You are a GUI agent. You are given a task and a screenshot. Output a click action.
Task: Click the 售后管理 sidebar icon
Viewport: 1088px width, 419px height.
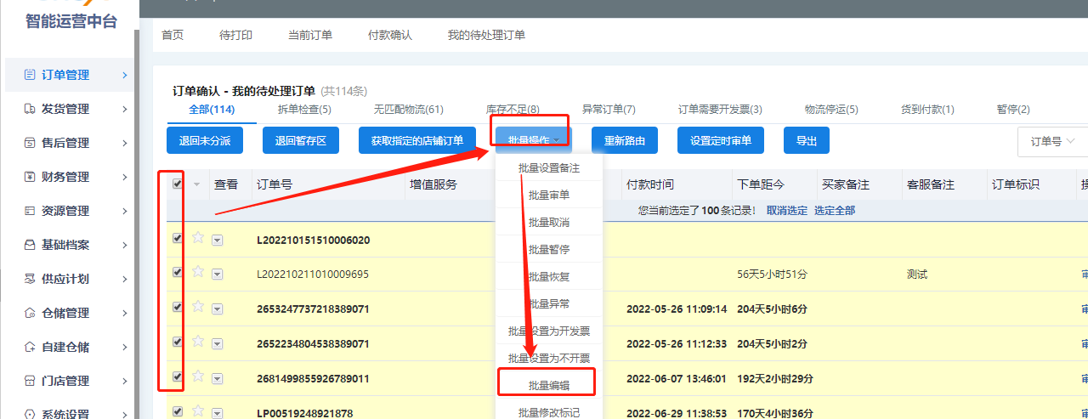[x=30, y=143]
